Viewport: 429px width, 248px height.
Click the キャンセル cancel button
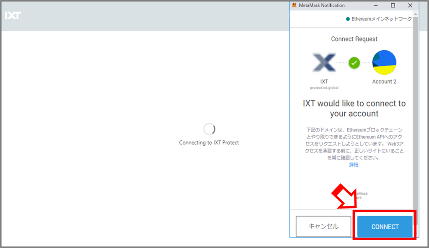(x=323, y=226)
